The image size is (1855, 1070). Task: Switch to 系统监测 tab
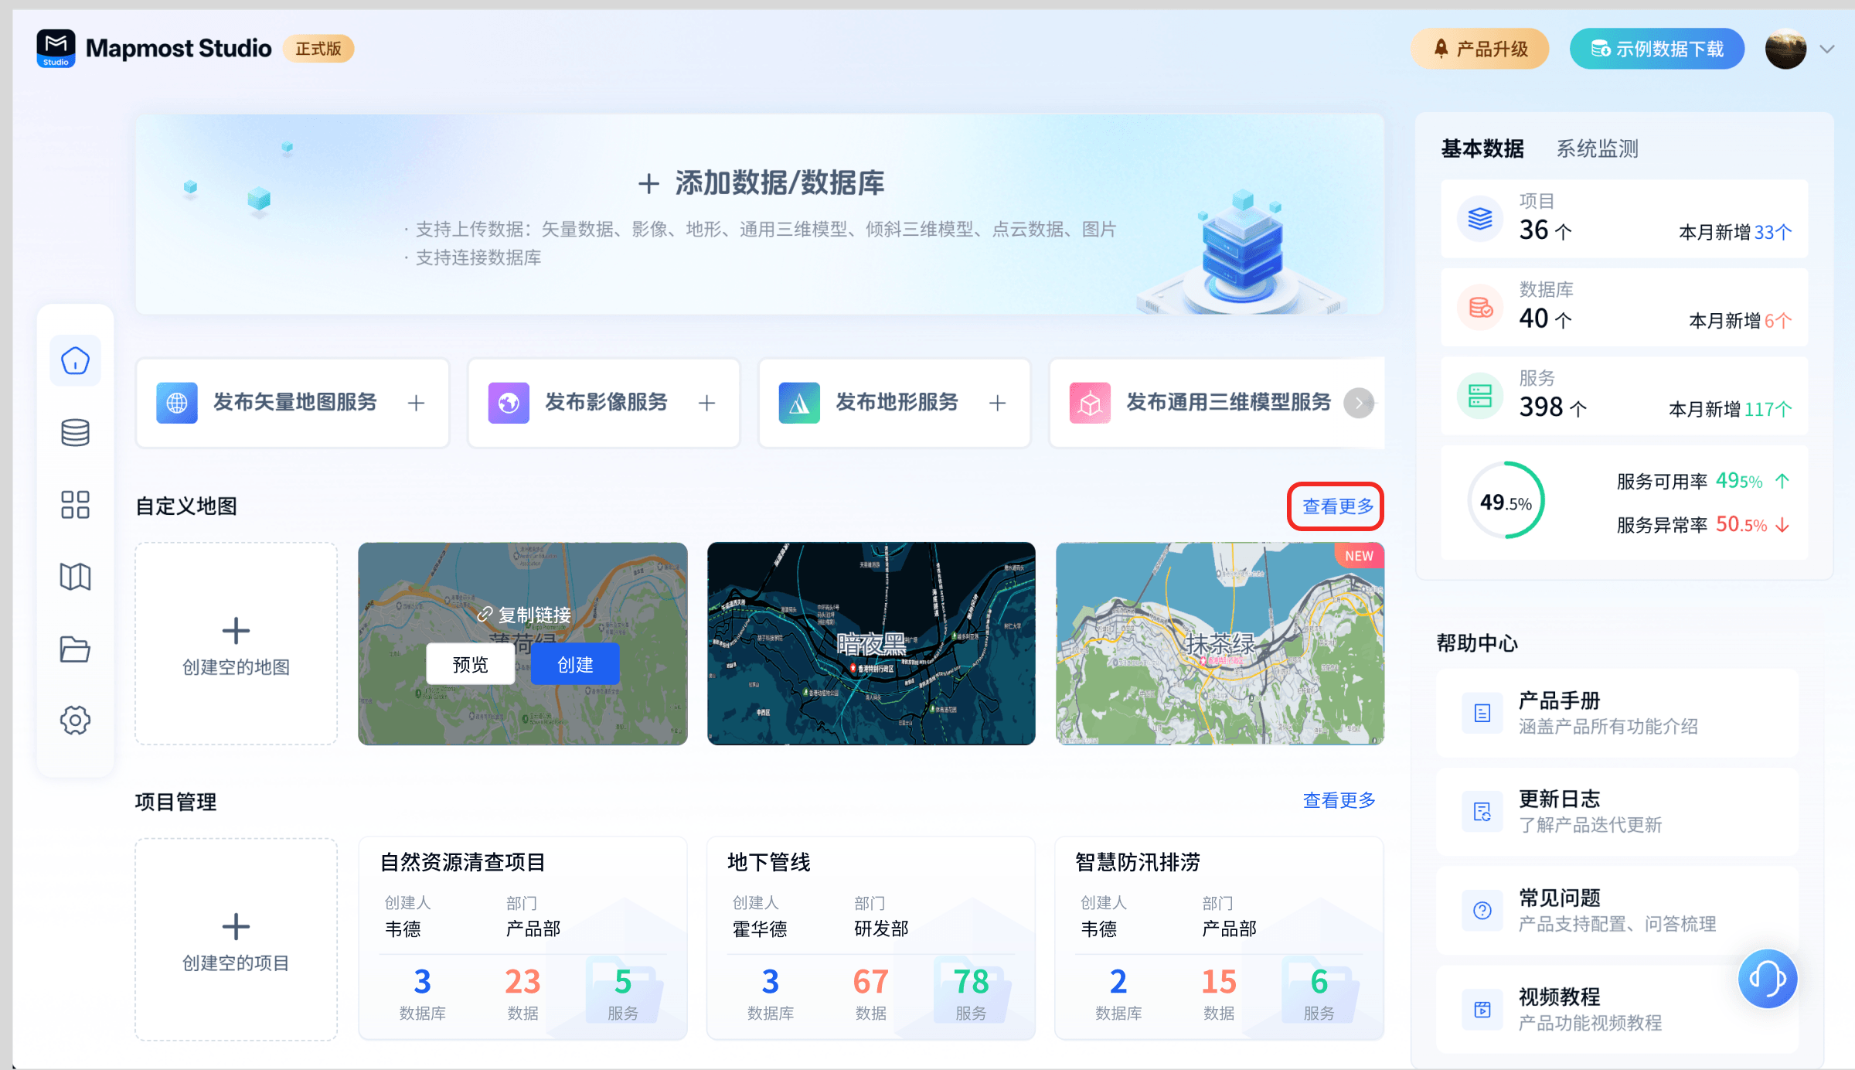pos(1597,148)
